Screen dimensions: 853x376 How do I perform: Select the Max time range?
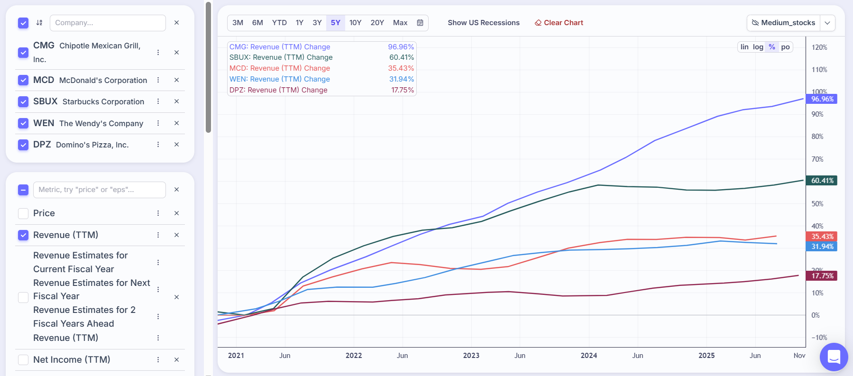coord(400,23)
